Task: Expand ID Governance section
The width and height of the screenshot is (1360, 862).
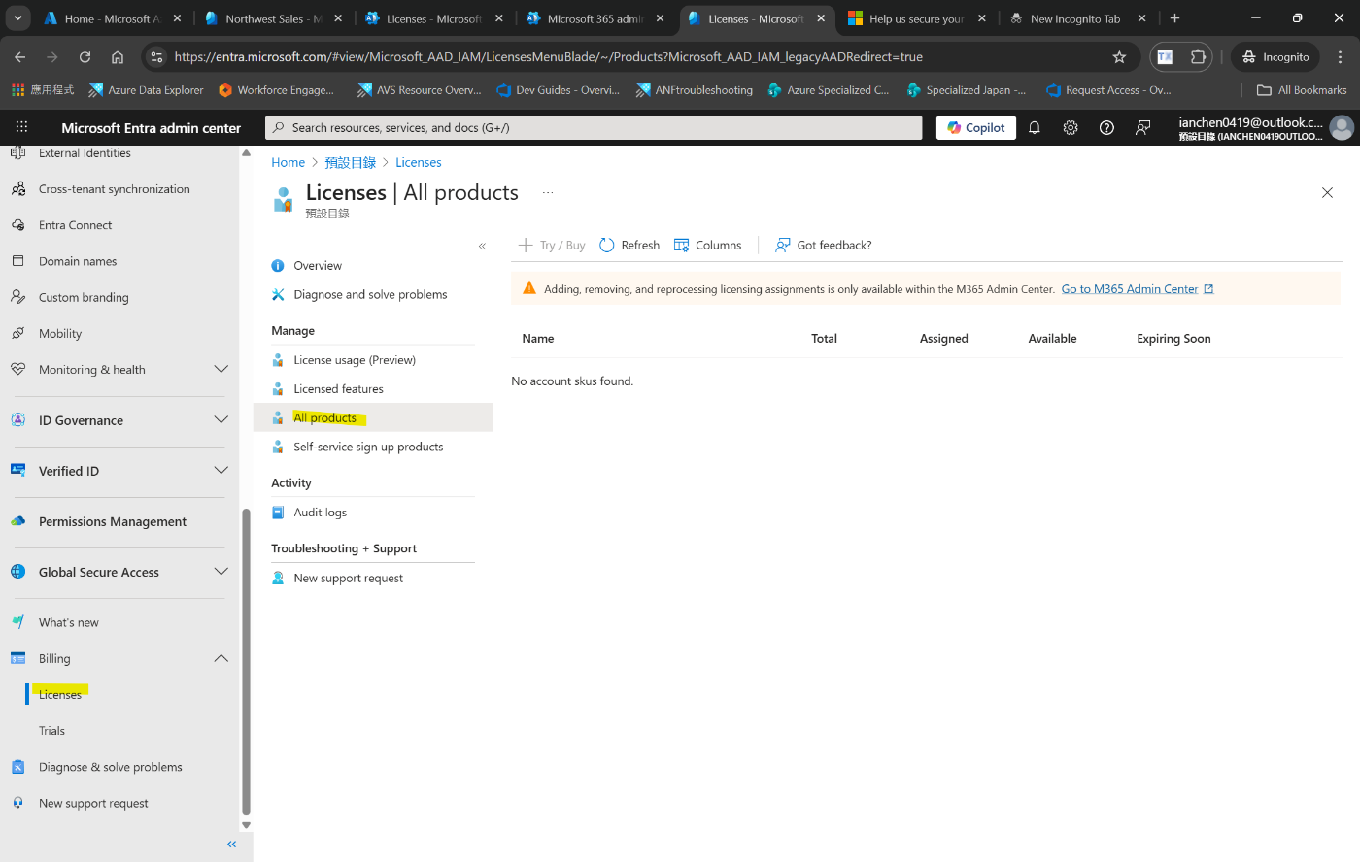Action: tap(221, 420)
